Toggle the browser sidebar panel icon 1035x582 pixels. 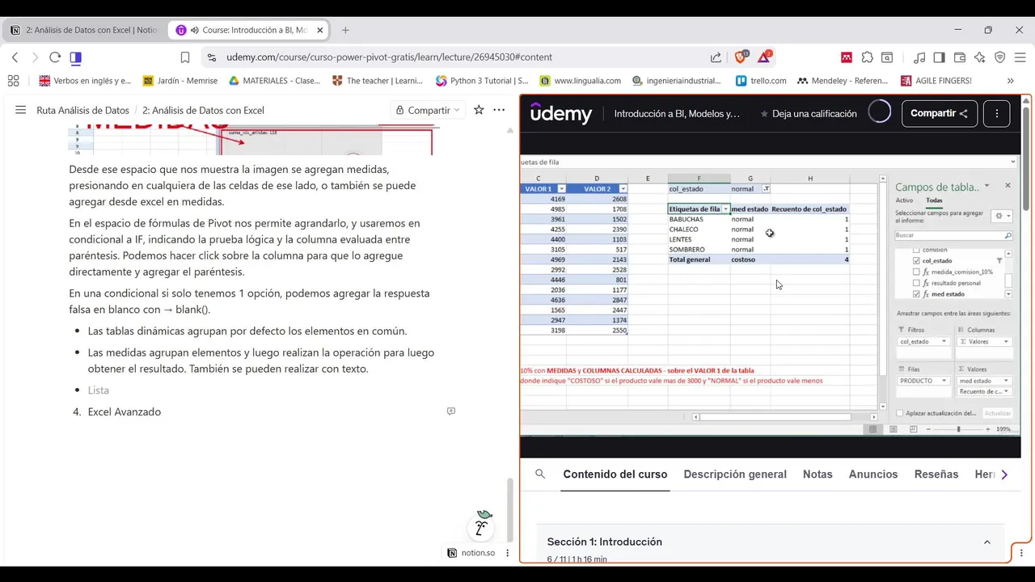[939, 57]
